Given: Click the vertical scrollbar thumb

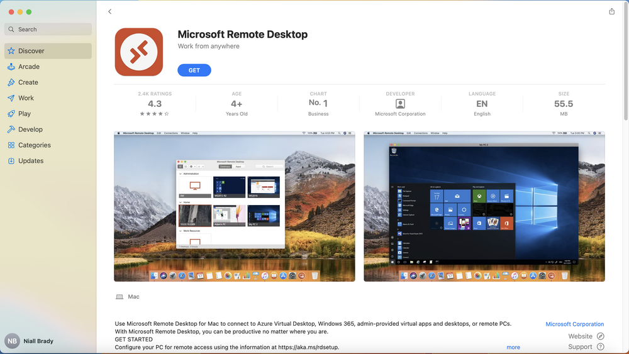Looking at the screenshot, I should click(x=626, y=60).
